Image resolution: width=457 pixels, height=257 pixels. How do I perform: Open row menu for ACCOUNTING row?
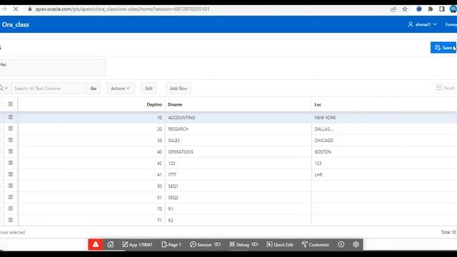[11, 117]
